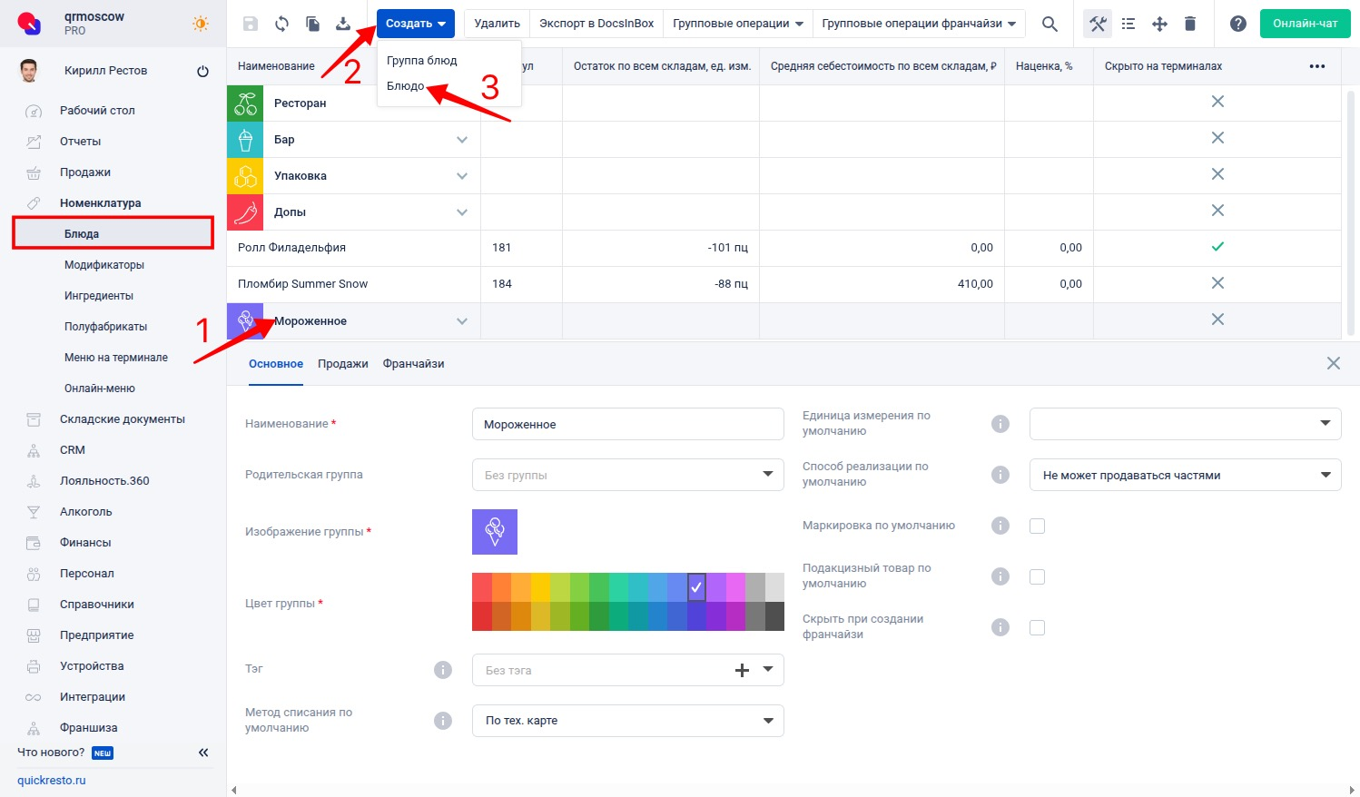Switch to the Франчайзи tab
Viewport: 1360px width, 797px height.
[413, 364]
